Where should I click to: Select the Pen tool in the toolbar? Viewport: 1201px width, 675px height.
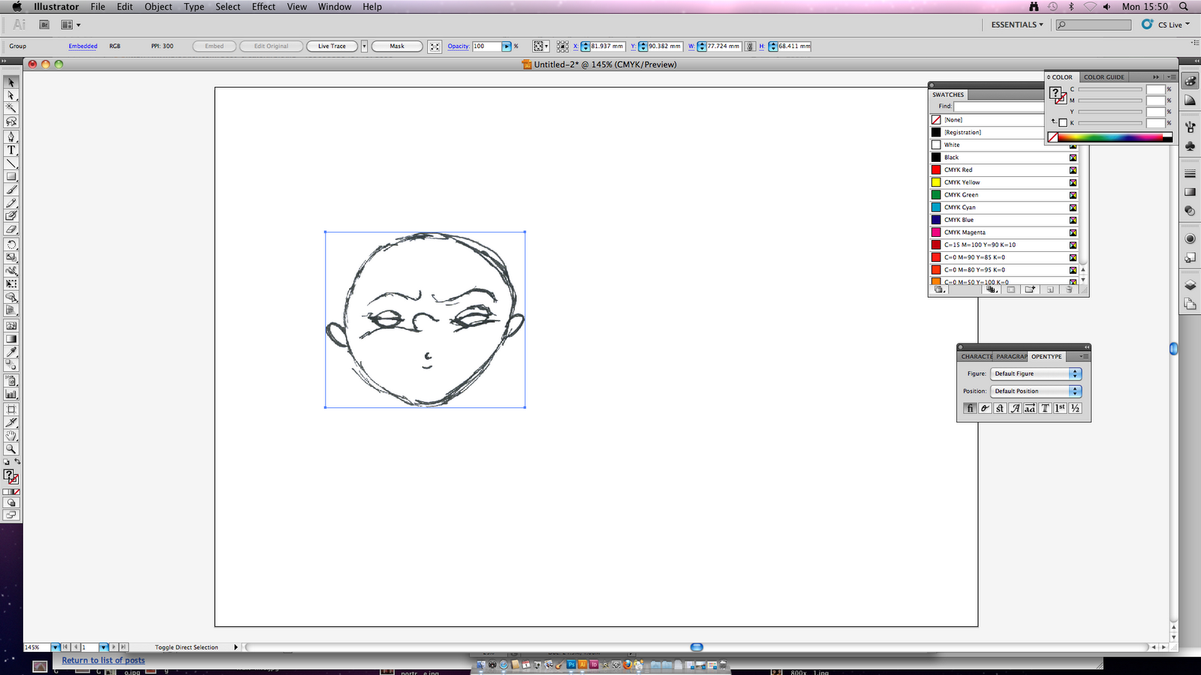pyautogui.click(x=11, y=136)
